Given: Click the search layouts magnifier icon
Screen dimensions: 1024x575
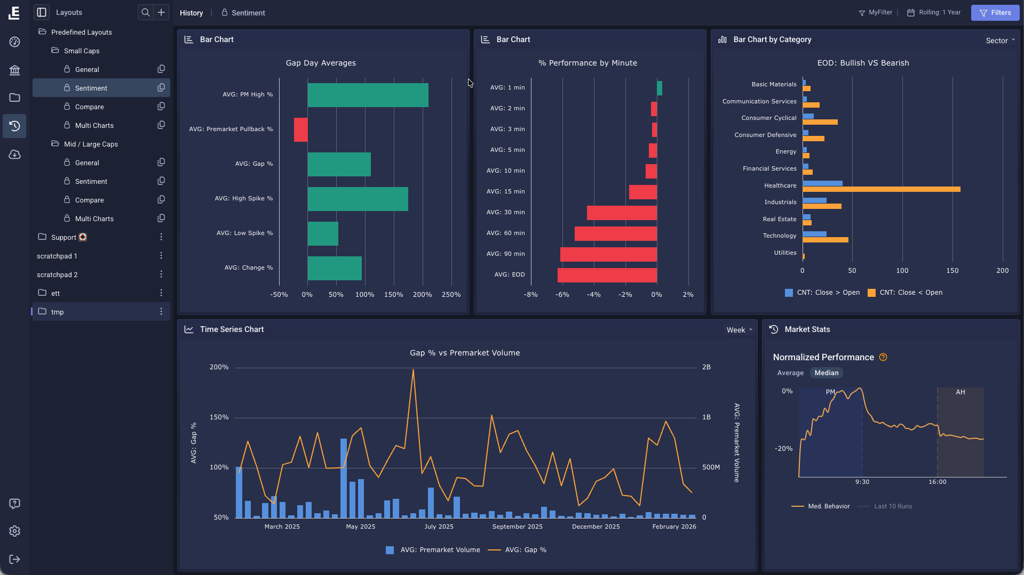Looking at the screenshot, I should (145, 12).
